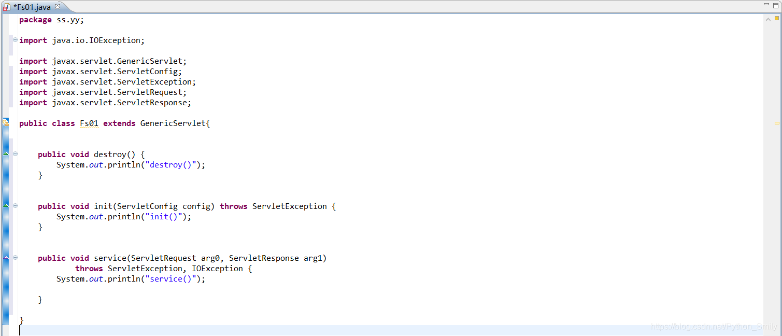Click 'IOException' in the service throws clause
The image size is (782, 336).
pyautogui.click(x=218, y=269)
